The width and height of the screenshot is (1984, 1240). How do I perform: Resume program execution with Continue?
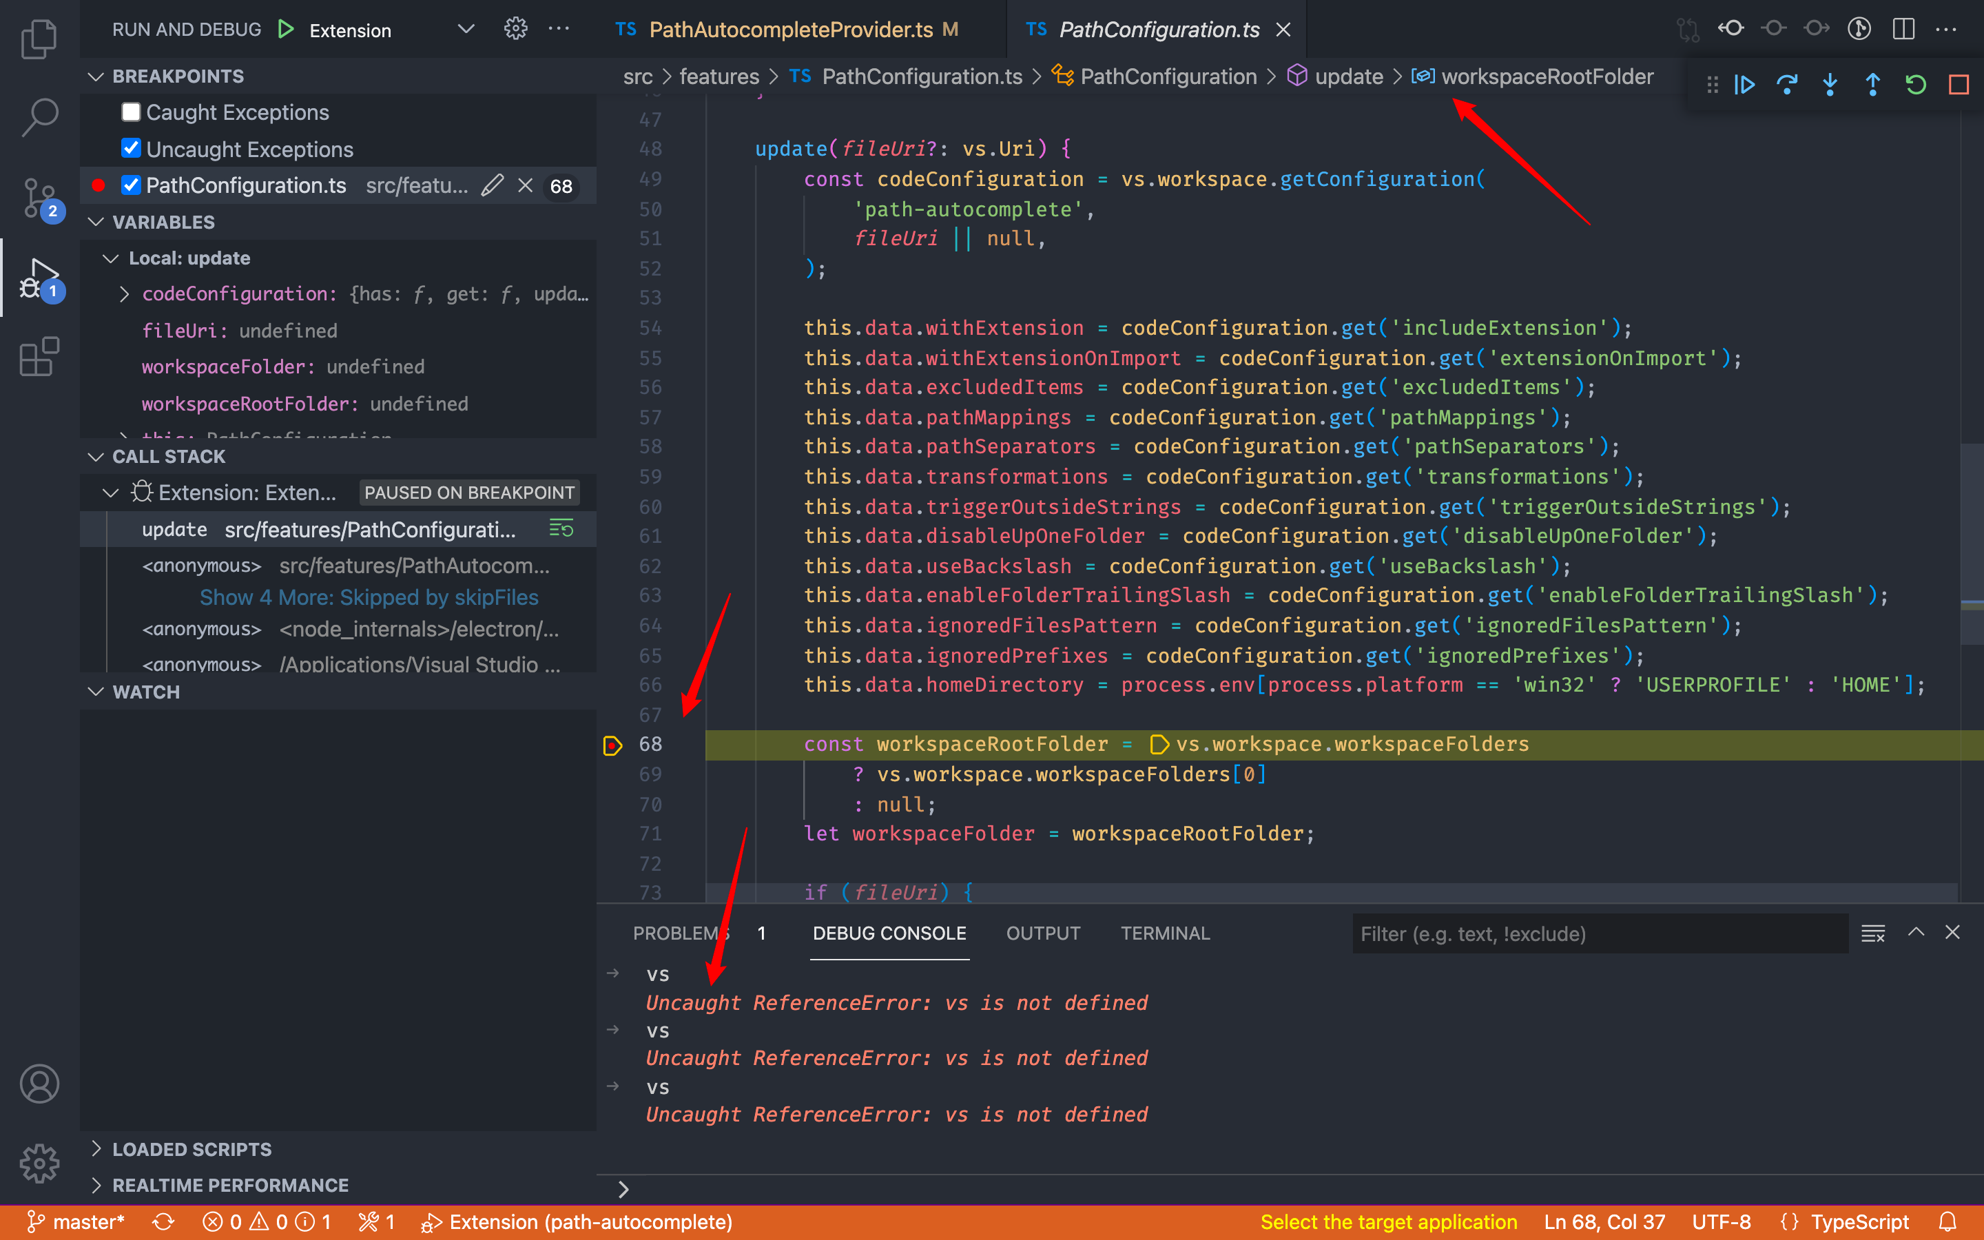coord(1744,85)
